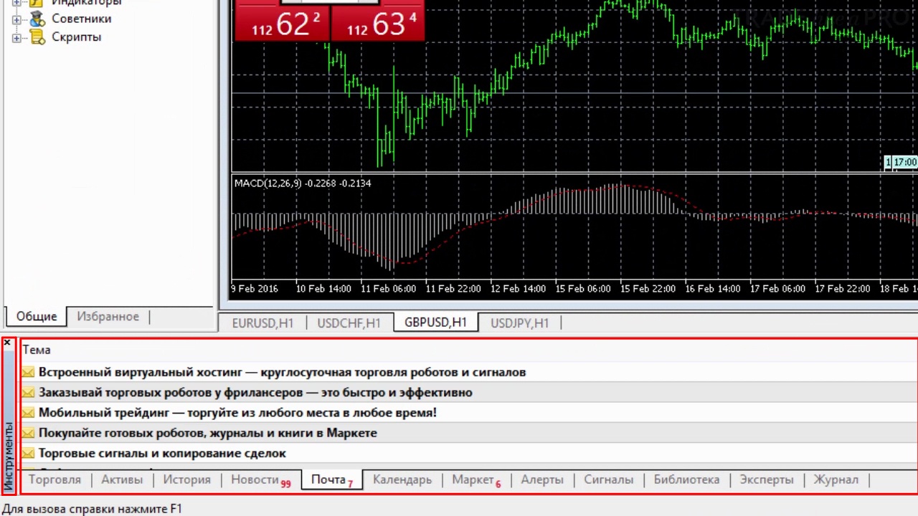Open the Маркет tab
The width and height of the screenshot is (918, 516).
click(x=476, y=480)
